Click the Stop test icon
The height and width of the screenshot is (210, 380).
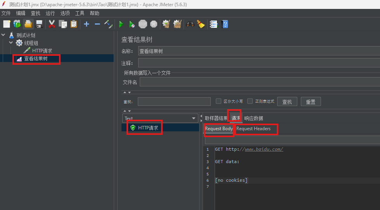click(x=143, y=24)
